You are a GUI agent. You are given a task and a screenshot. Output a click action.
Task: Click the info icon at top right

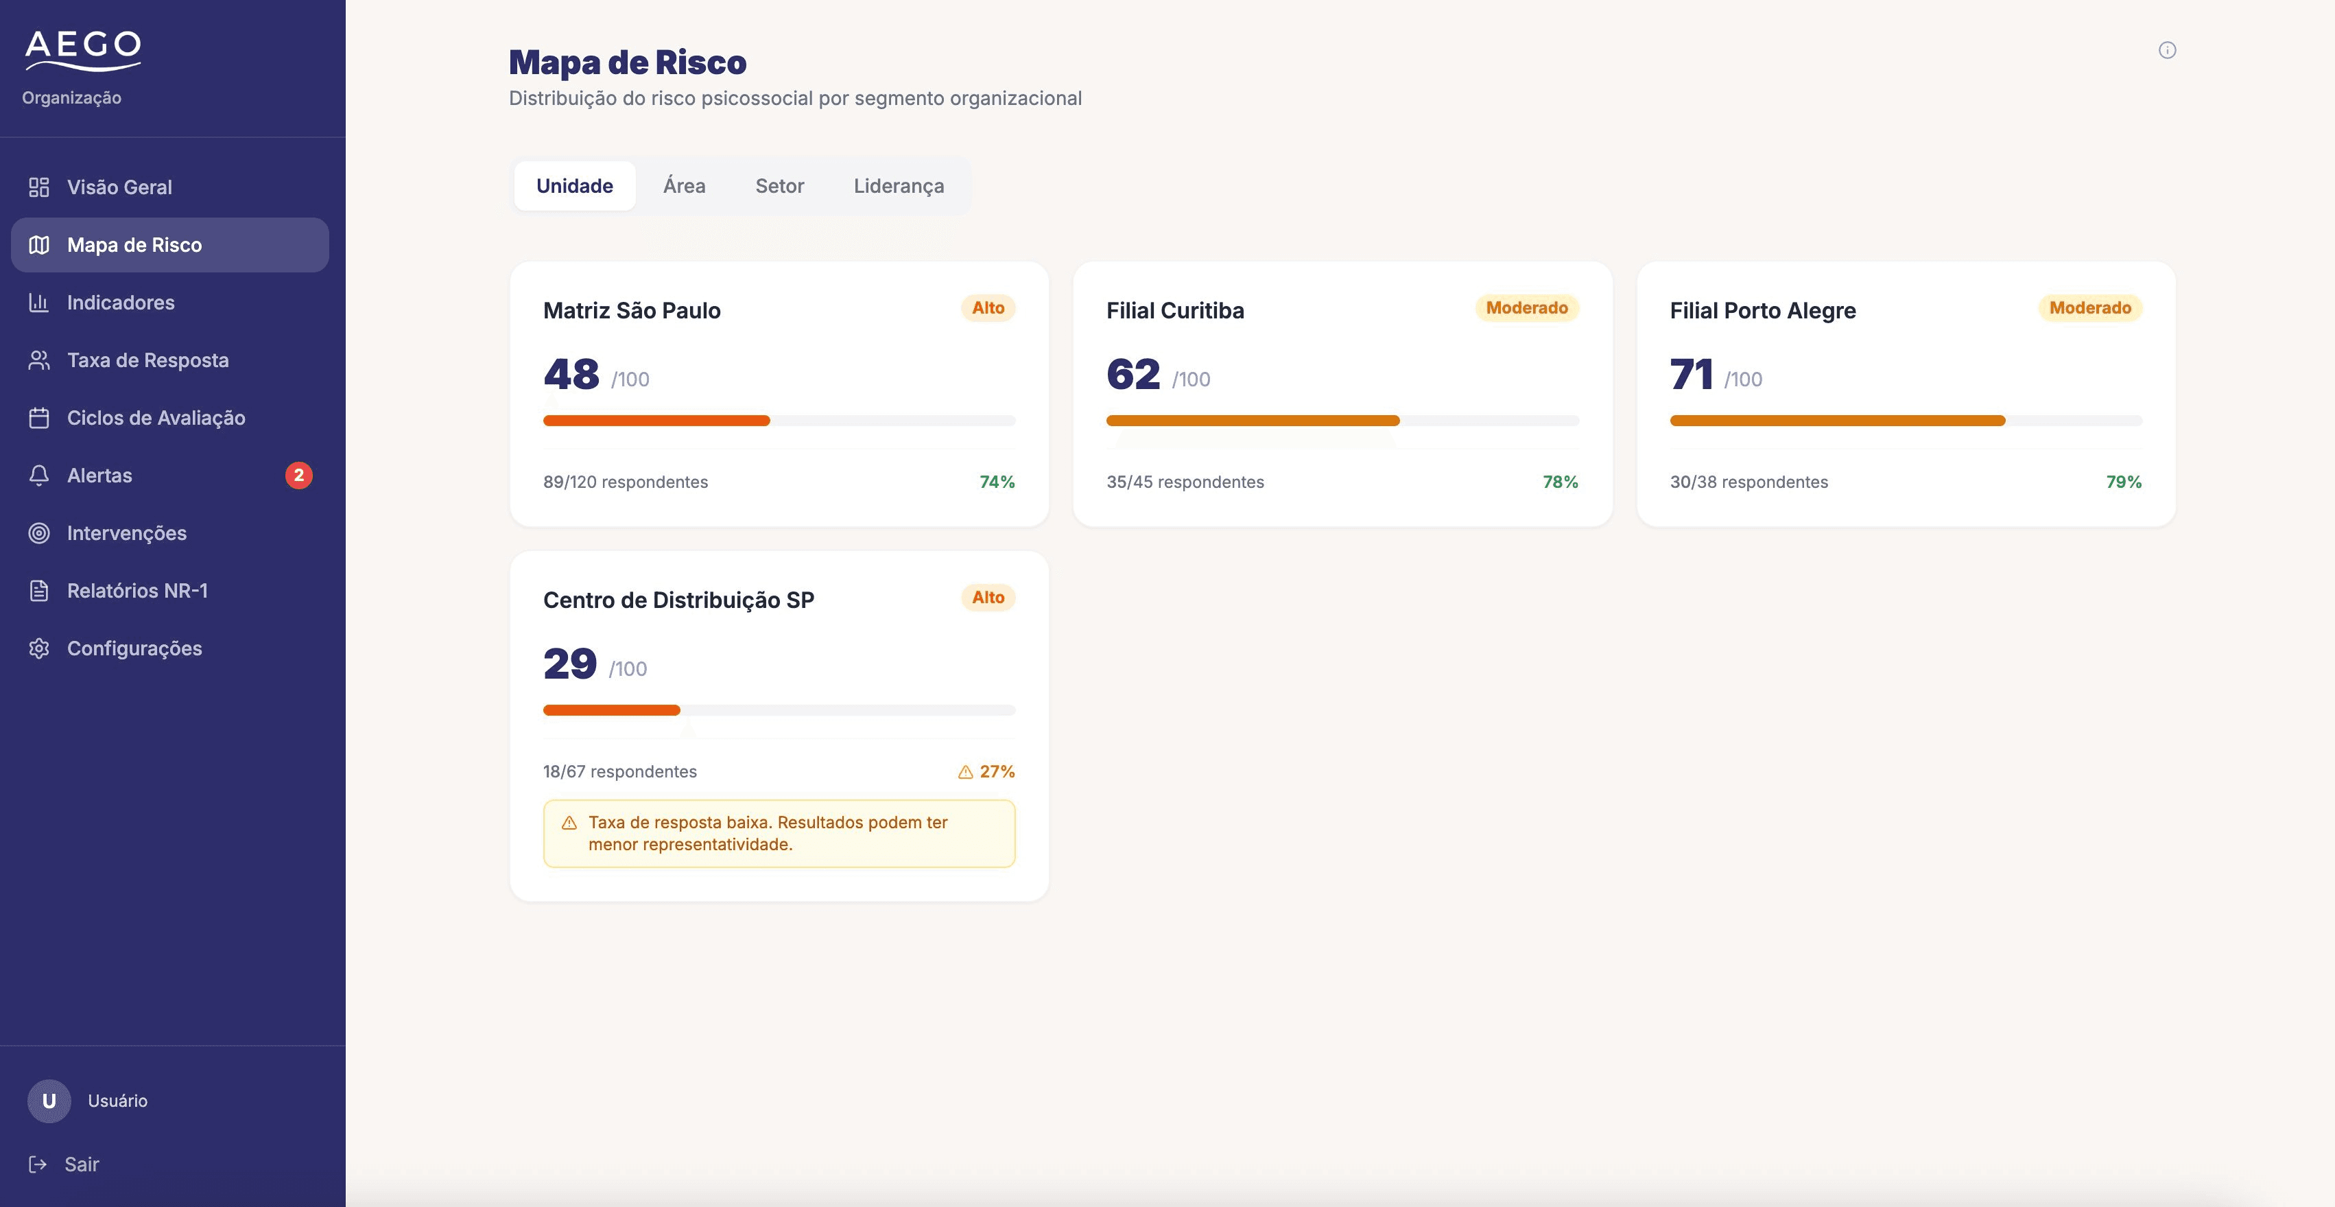(2166, 50)
